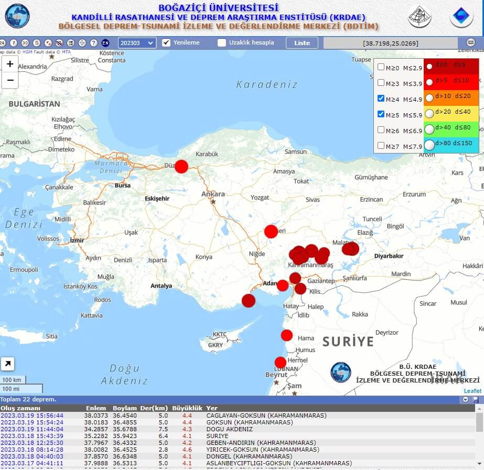Click the save disk icon above table
The height and width of the screenshot is (470, 484).
click(476, 400)
